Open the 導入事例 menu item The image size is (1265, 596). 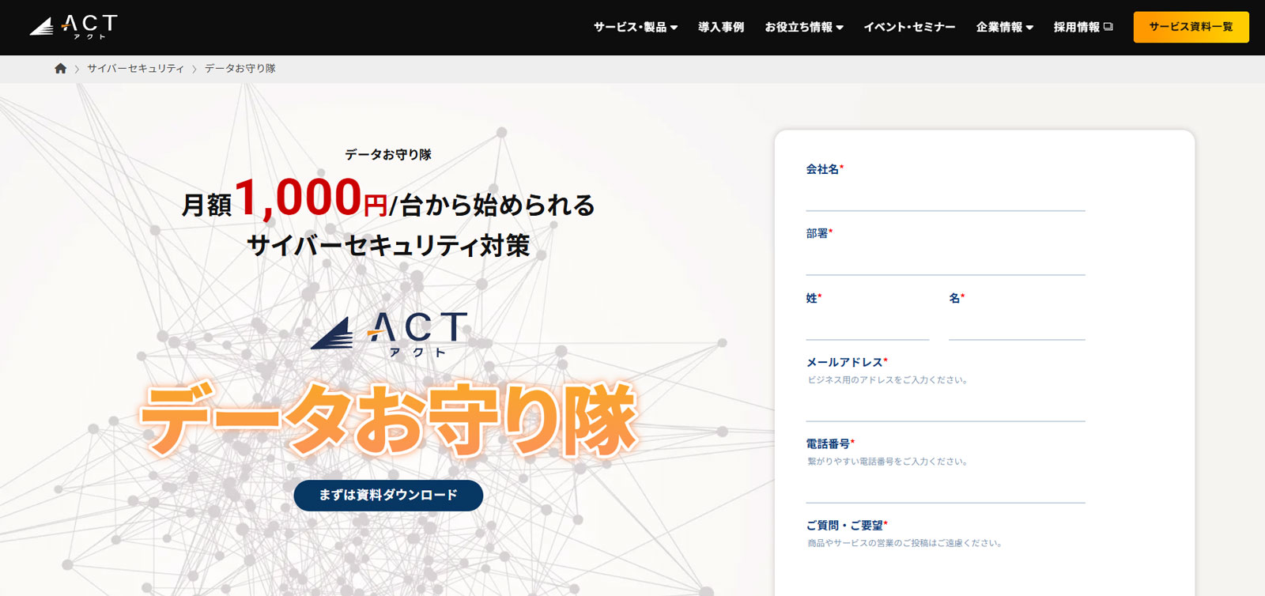pyautogui.click(x=721, y=27)
